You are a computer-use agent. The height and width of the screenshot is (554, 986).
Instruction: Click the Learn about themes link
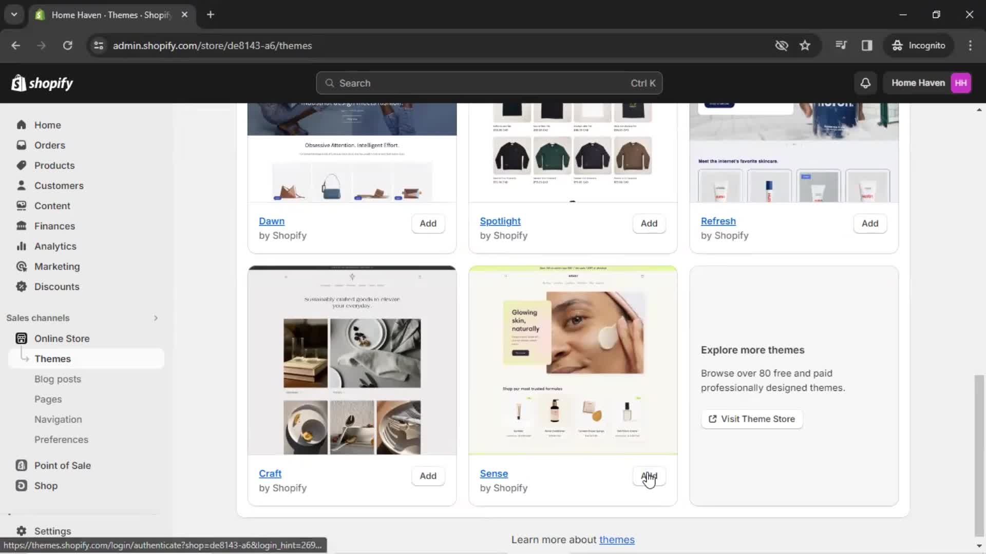click(616, 540)
